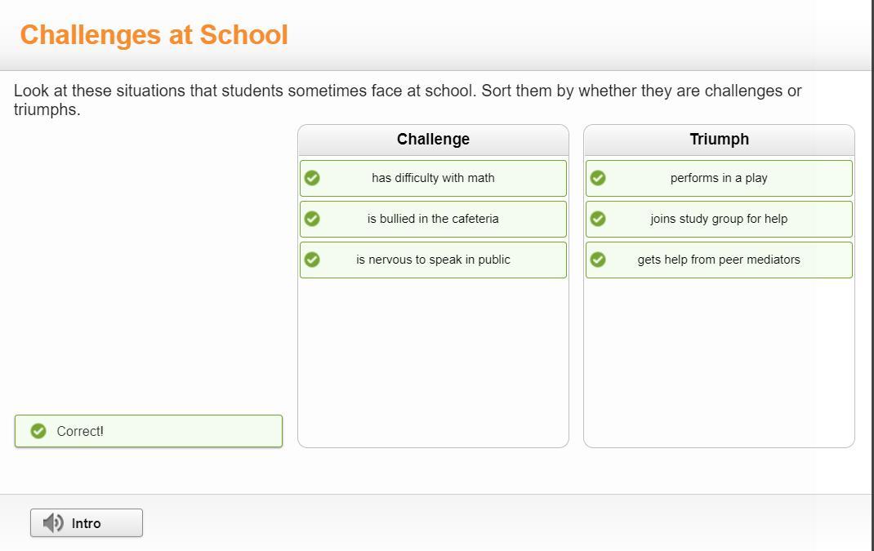
Task: Click the Challenge column header
Action: (433, 140)
